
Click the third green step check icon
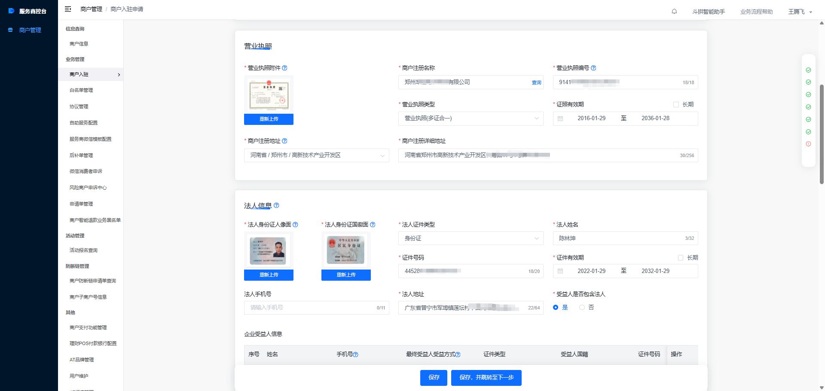808,94
